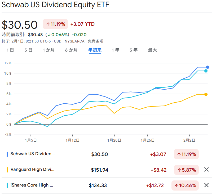Remove Vanguard High Dividend from comparison
Viewport: 212px width, 194px height.
pyautogui.click(x=206, y=170)
